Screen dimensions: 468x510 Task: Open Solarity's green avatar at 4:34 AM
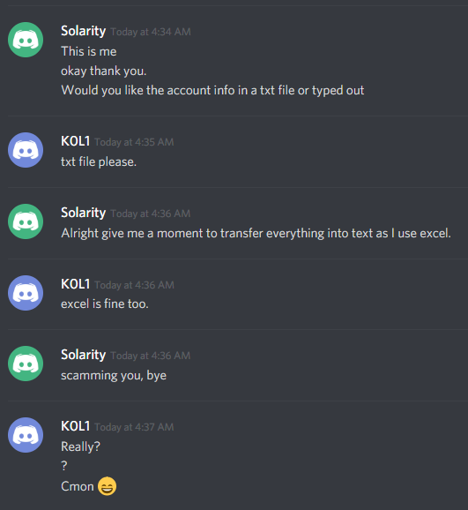[x=26, y=40]
